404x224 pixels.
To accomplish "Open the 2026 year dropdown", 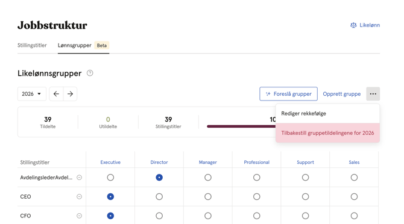I will click(x=32, y=94).
